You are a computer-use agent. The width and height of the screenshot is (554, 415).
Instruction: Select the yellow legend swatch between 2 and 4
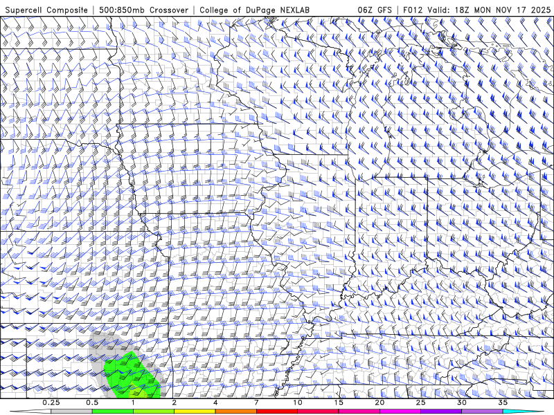(x=195, y=412)
